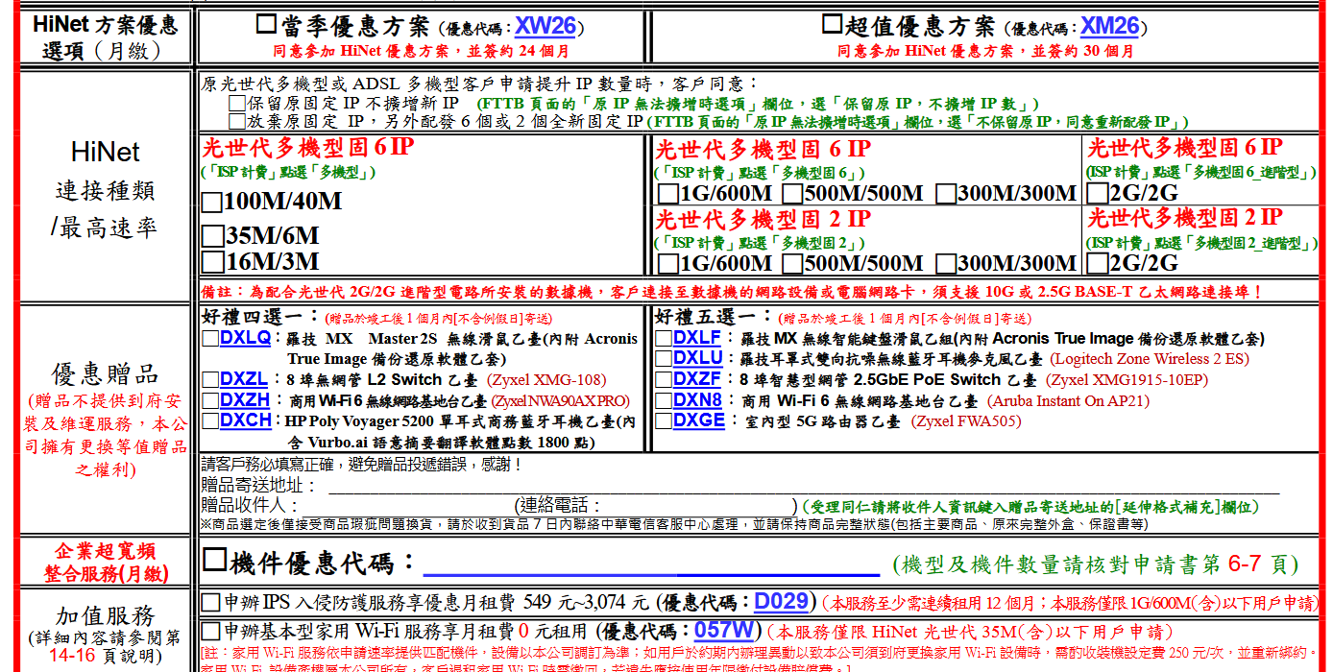Screen dimensions: 1333x672
Task: Click the Aruba Instant On AP21 product name
Action: pos(1068,401)
